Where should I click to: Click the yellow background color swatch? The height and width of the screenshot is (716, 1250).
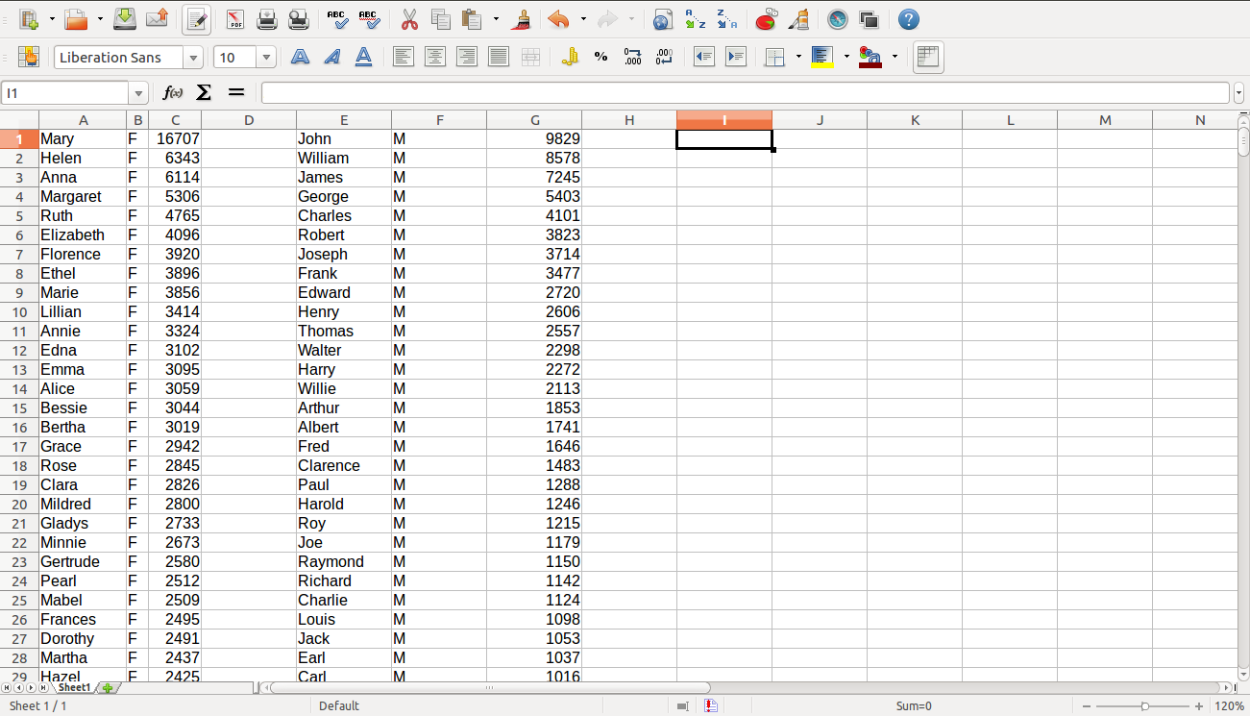point(821,57)
